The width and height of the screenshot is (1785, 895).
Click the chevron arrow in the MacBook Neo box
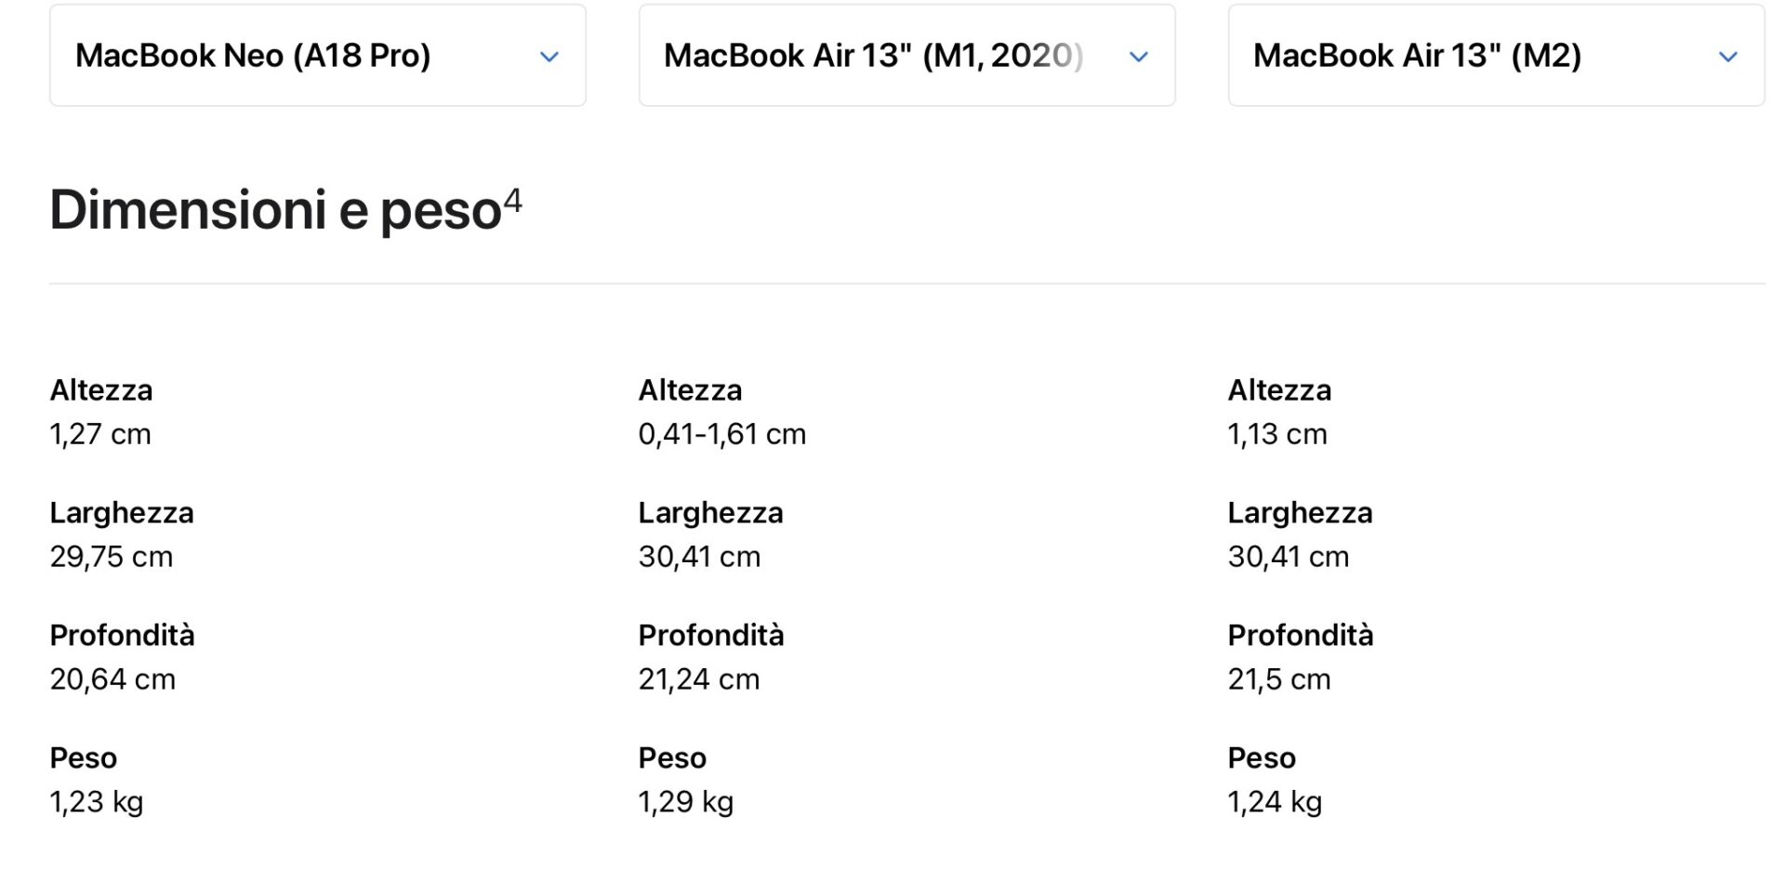549,57
